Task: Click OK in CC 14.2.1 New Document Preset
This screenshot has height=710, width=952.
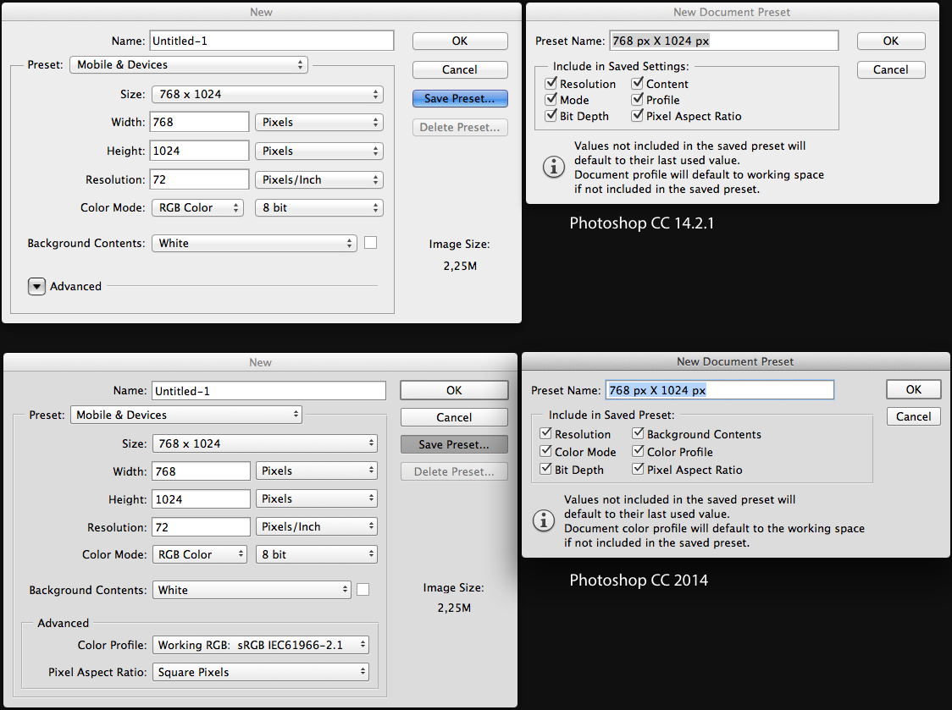Action: click(x=891, y=41)
